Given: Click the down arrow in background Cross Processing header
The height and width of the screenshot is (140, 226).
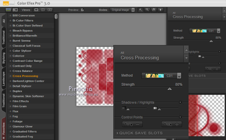Looking at the screenshot, I should [x=224, y=17].
